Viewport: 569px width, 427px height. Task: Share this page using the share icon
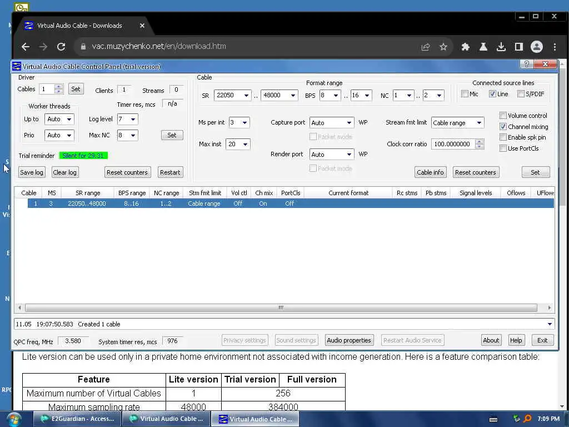point(426,47)
